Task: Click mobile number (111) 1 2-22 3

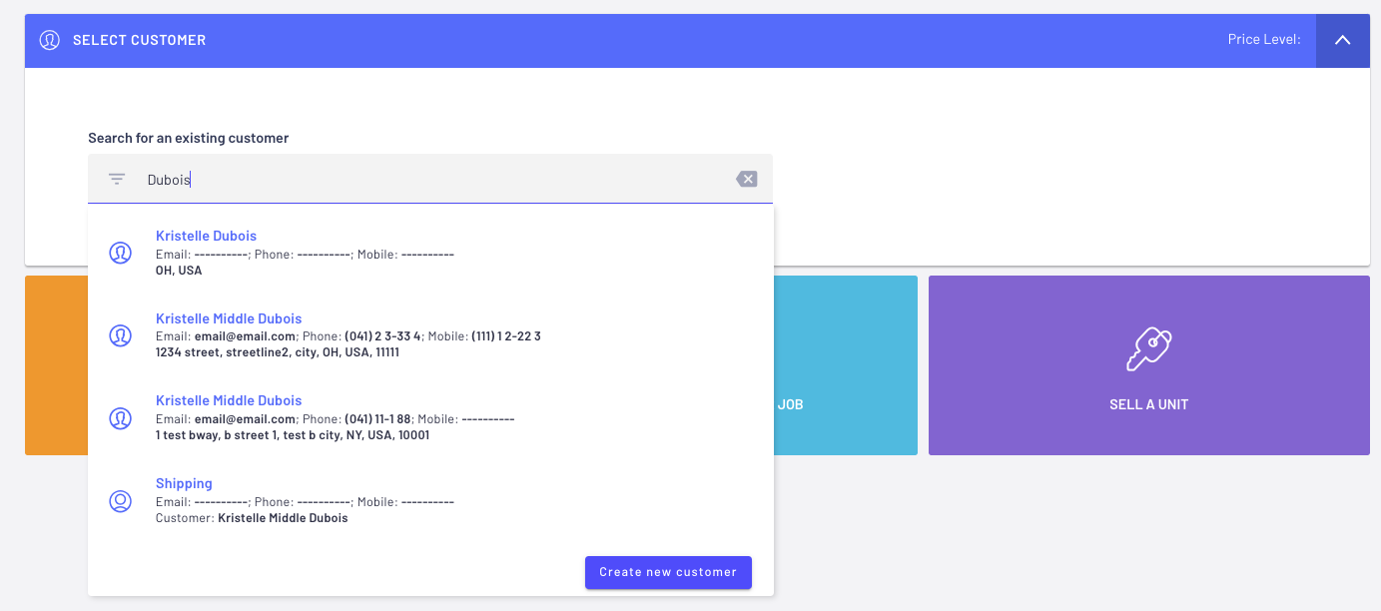Action: (x=506, y=336)
